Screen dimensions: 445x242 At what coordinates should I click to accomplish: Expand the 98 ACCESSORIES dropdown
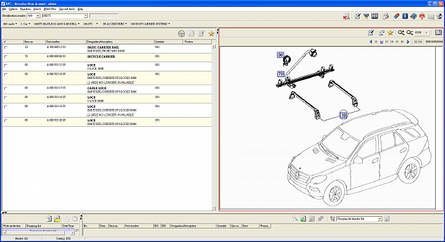(x=115, y=24)
